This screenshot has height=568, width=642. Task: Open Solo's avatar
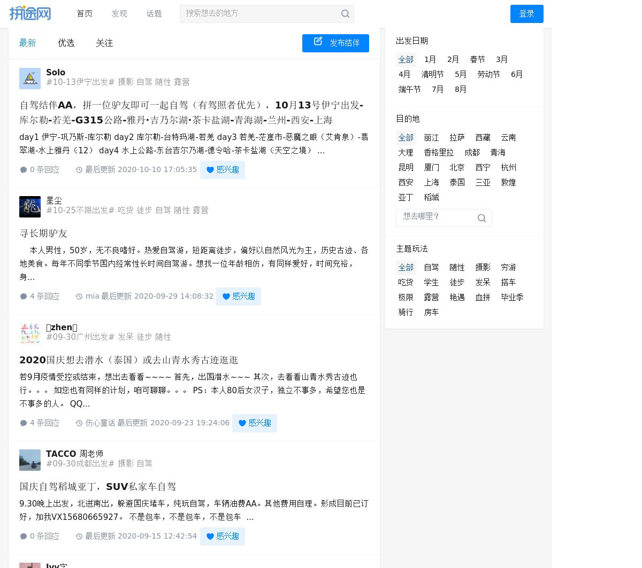30,79
